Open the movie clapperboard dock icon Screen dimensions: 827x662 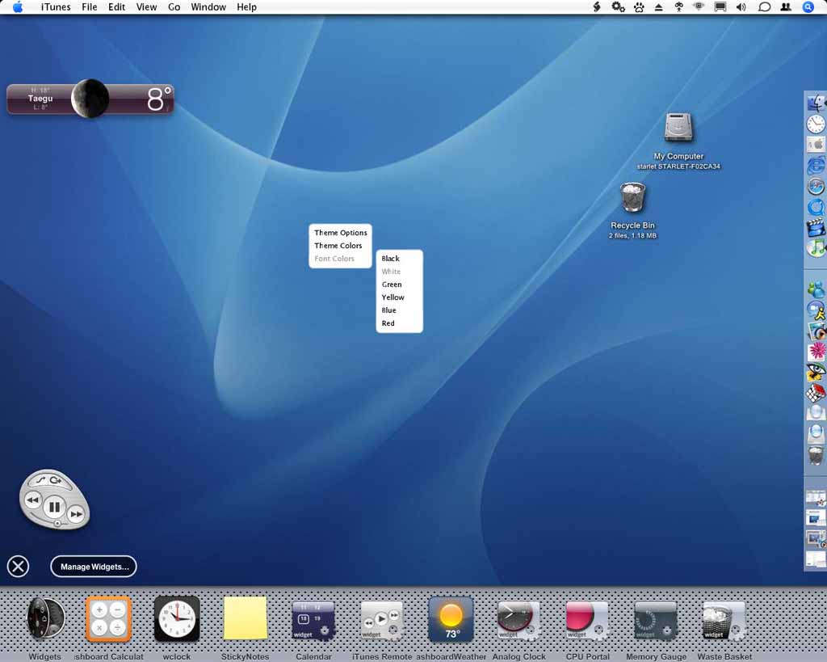[816, 227]
